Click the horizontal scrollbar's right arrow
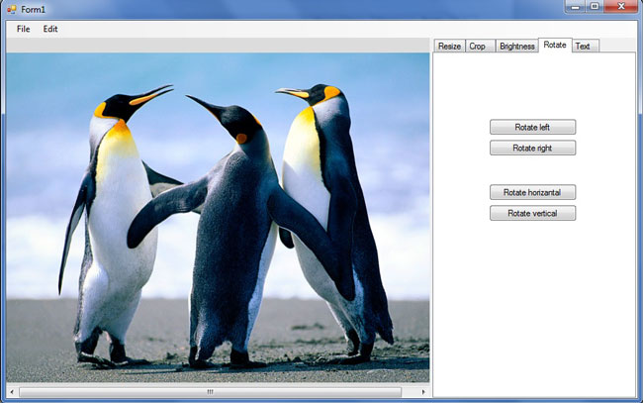This screenshot has width=643, height=403. click(423, 392)
